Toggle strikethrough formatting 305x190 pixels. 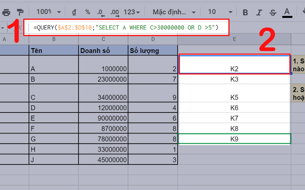[273, 12]
